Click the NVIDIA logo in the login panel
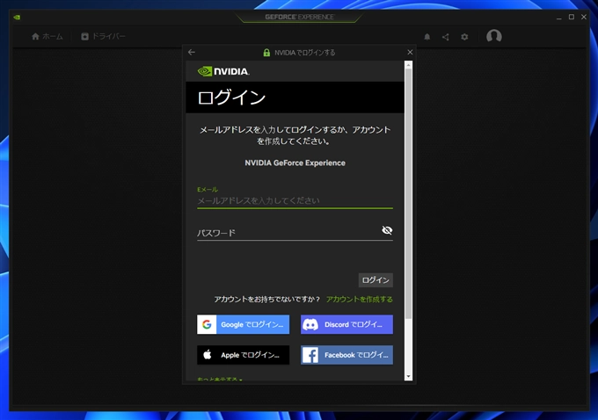The height and width of the screenshot is (420, 598). click(223, 71)
